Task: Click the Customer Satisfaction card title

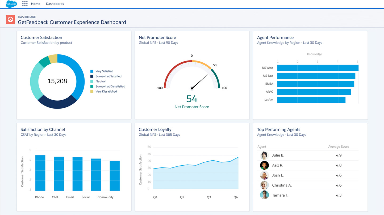Action: click(x=41, y=37)
